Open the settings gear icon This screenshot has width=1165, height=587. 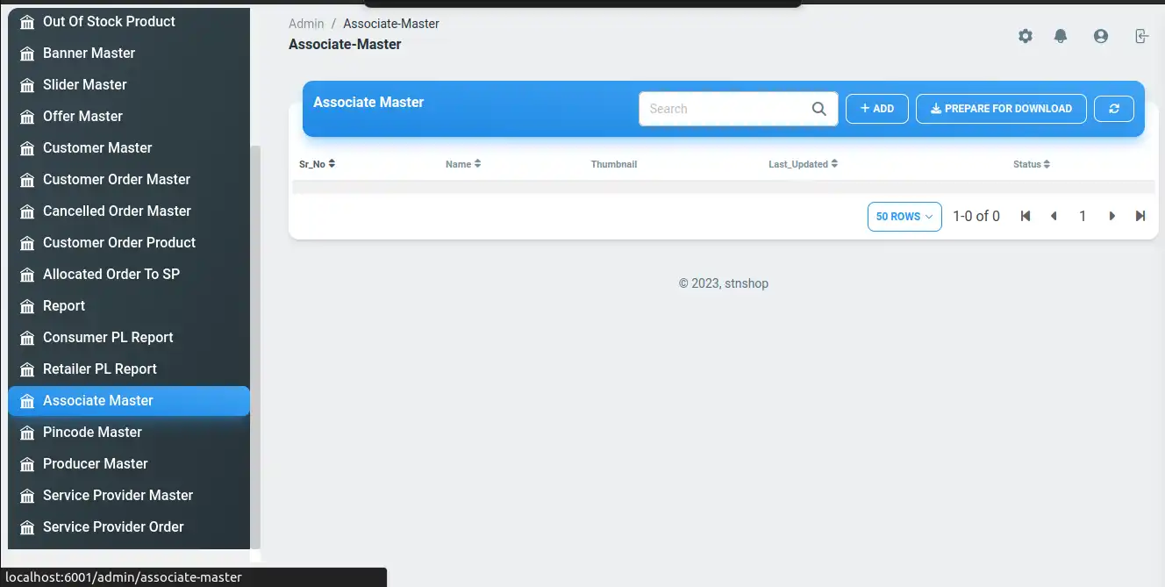pyautogui.click(x=1025, y=36)
